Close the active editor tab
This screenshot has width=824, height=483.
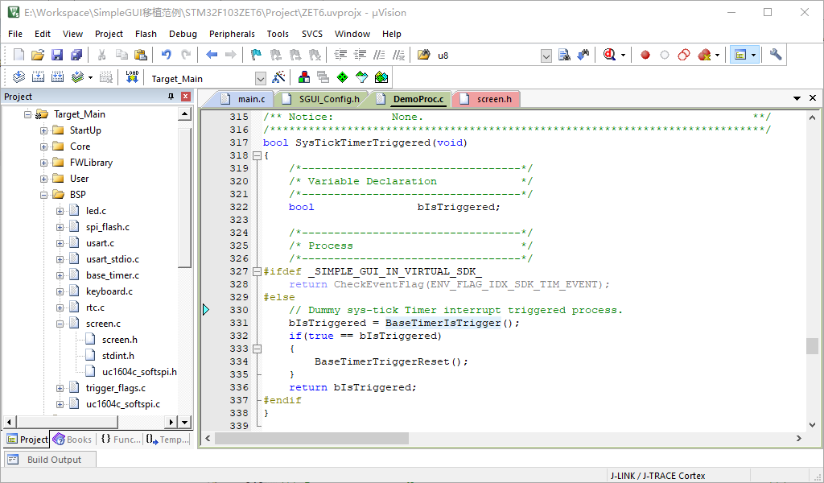tap(813, 98)
